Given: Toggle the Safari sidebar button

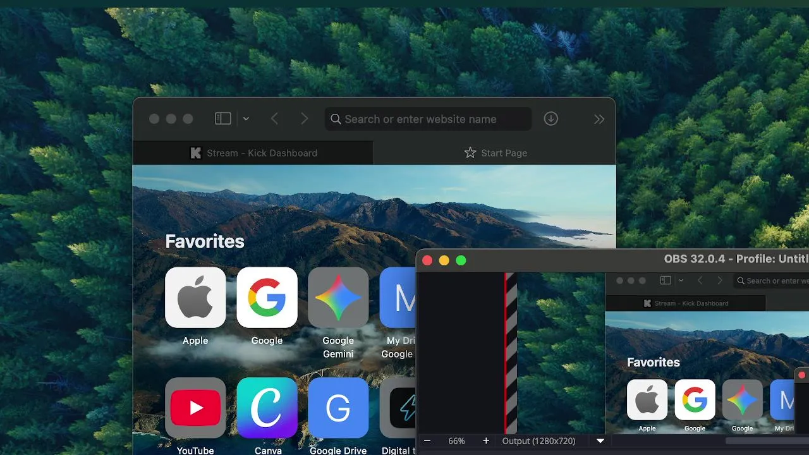Looking at the screenshot, I should [222, 118].
